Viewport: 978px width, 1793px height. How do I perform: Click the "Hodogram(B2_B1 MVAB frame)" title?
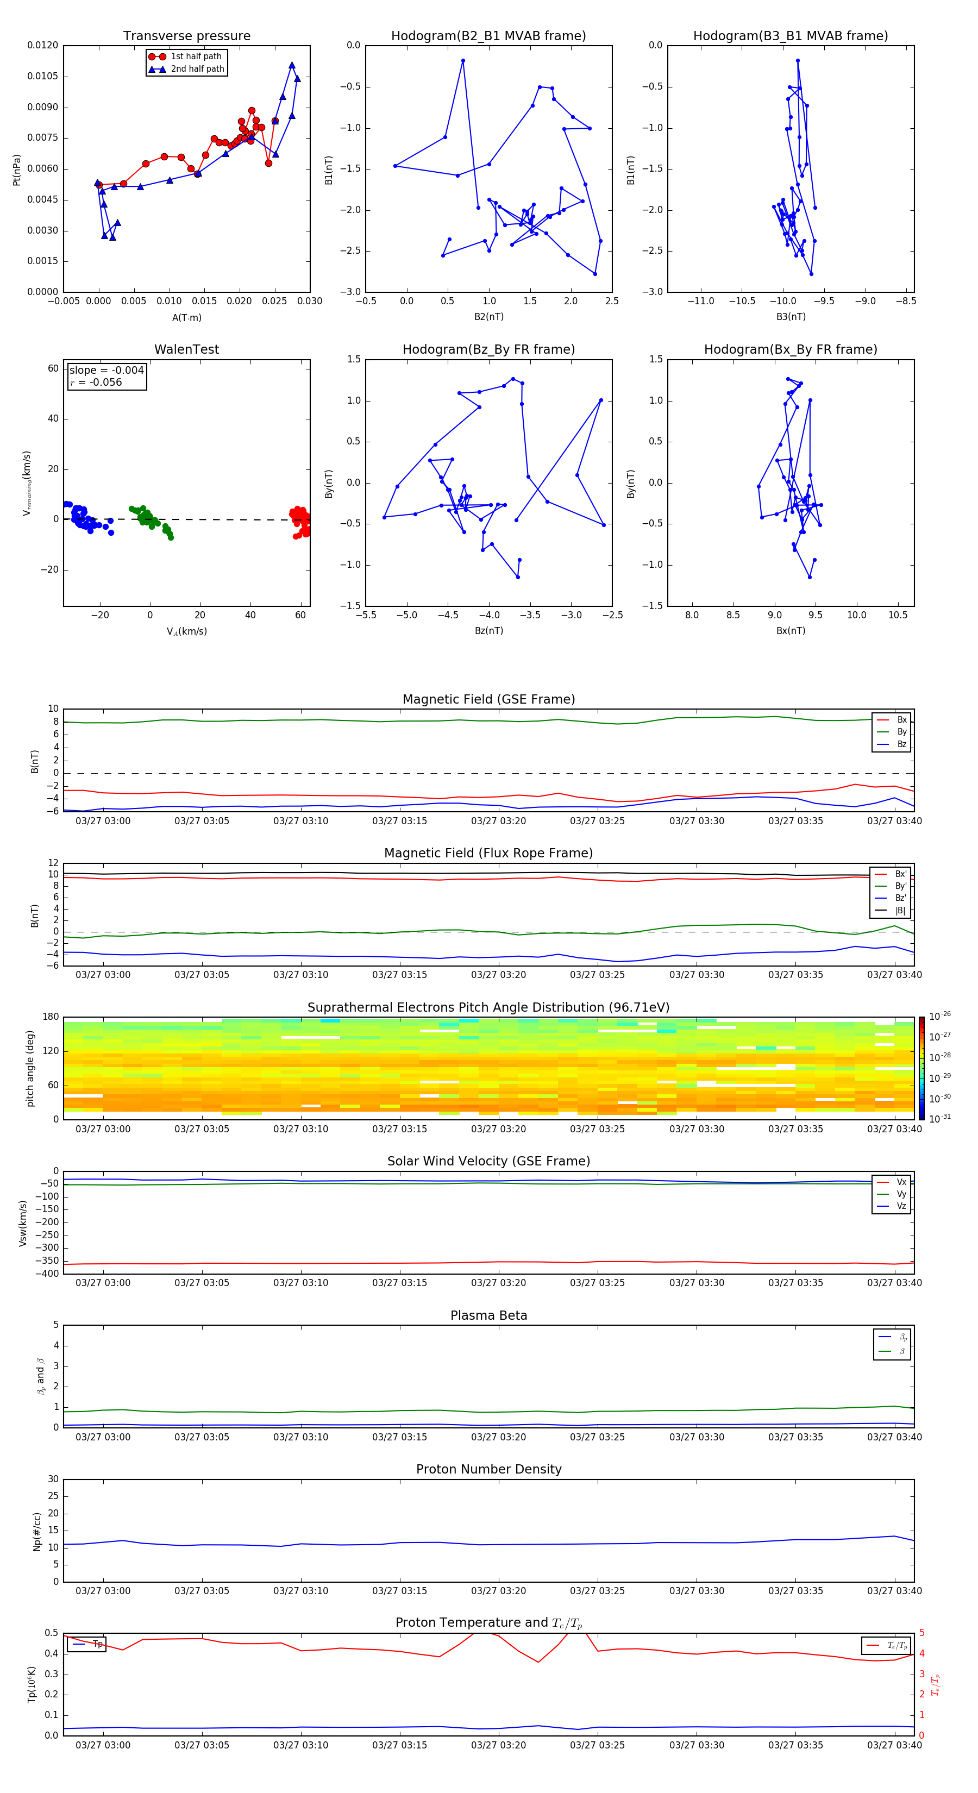pos(488,36)
